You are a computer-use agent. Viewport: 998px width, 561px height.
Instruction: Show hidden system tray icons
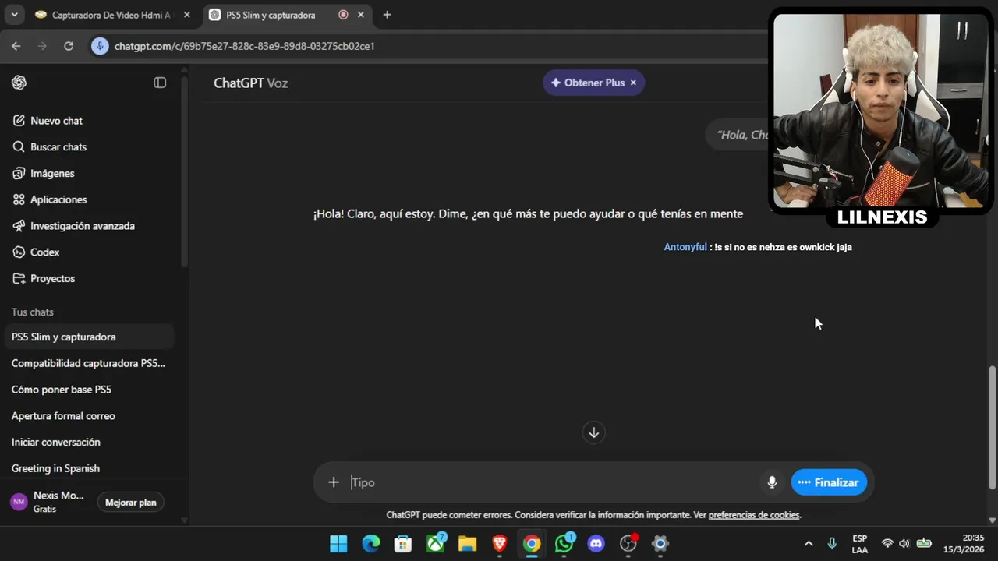click(x=809, y=544)
